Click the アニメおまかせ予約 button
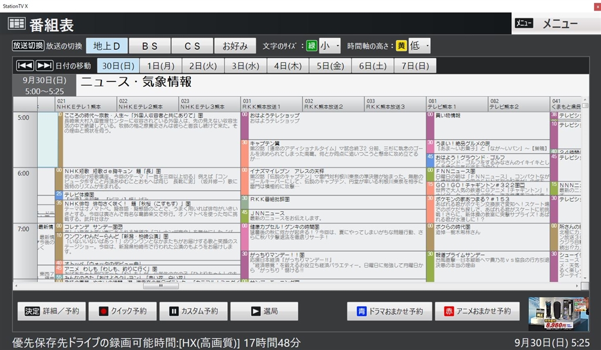The height and width of the screenshot is (350, 601). pyautogui.click(x=478, y=311)
